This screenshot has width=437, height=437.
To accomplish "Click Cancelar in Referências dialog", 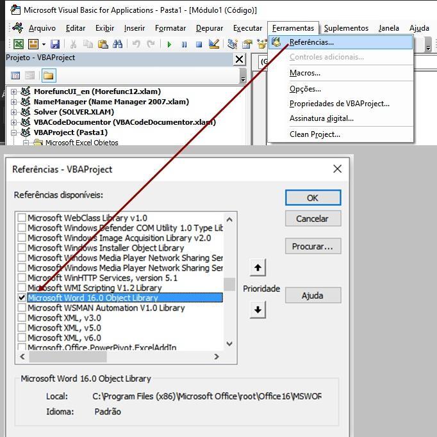I will pyautogui.click(x=313, y=219).
